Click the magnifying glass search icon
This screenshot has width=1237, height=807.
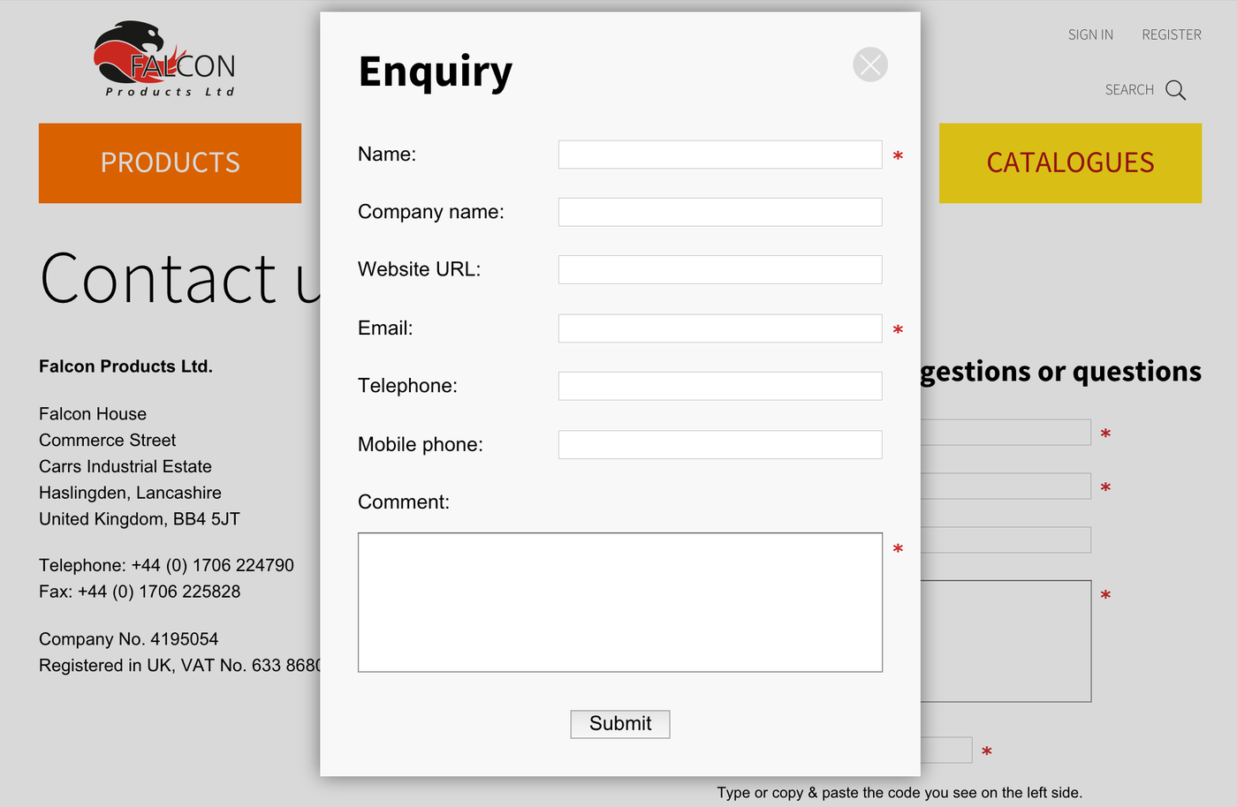pos(1175,90)
